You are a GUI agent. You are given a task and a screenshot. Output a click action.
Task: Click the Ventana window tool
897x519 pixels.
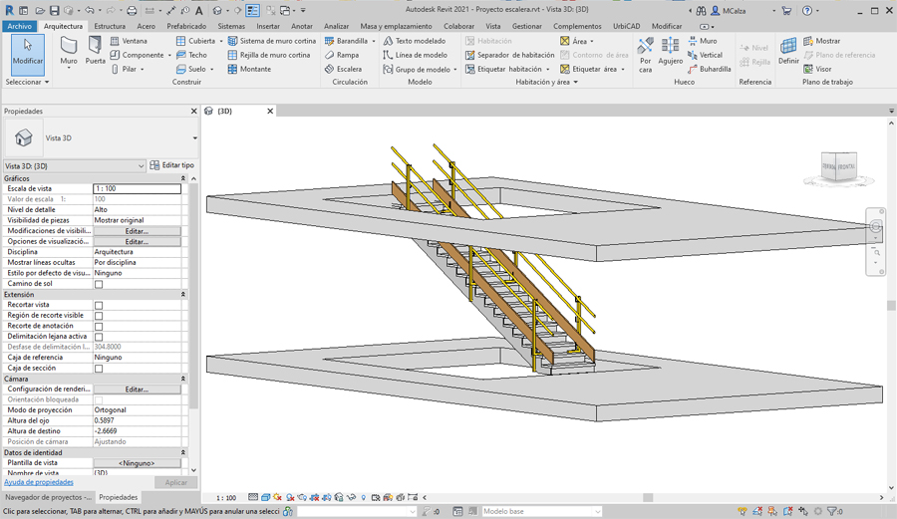pos(129,41)
